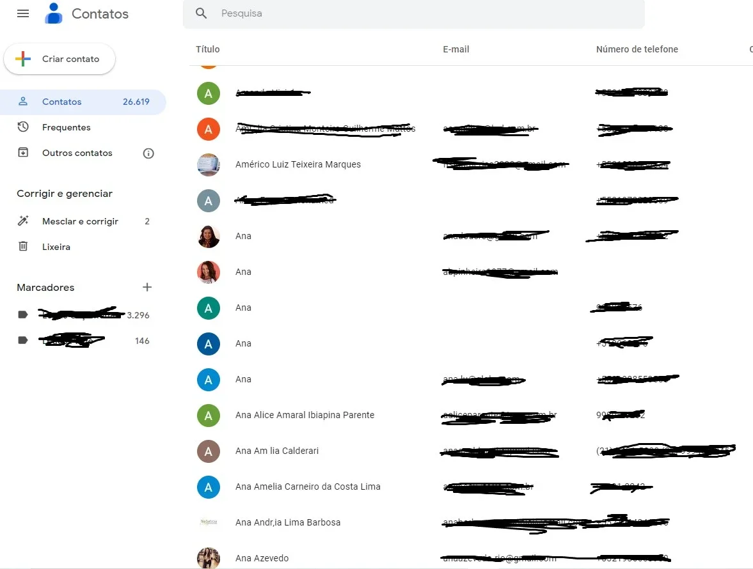This screenshot has width=753, height=569.
Task: Click the green avatar of Ana Alice Amaral
Action: [209, 416]
